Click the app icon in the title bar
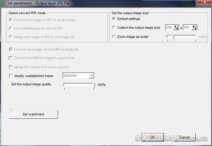The height and width of the screenshot is (146, 212). [x=3, y=3]
